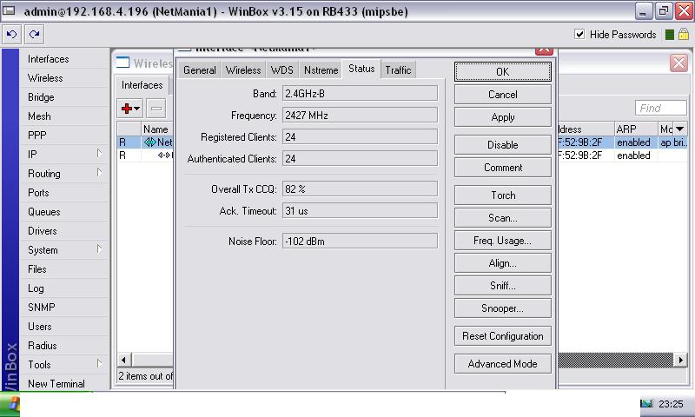Open the column selector dropdown arrow
This screenshot has width=695, height=417.
(x=680, y=129)
